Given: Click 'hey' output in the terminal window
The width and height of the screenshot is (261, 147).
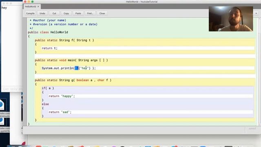Looking at the screenshot, I should point(4,8).
